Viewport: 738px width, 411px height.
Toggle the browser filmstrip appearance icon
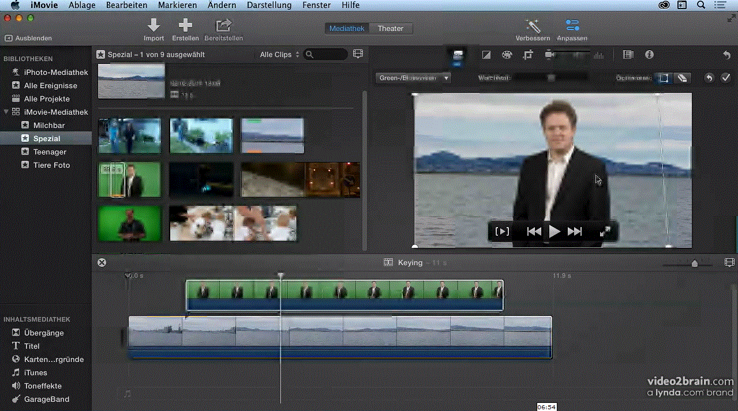coord(358,54)
